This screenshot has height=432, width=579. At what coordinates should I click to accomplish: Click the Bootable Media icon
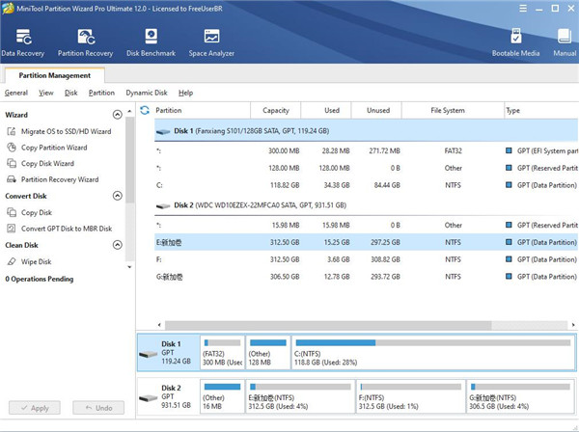pyautogui.click(x=515, y=42)
